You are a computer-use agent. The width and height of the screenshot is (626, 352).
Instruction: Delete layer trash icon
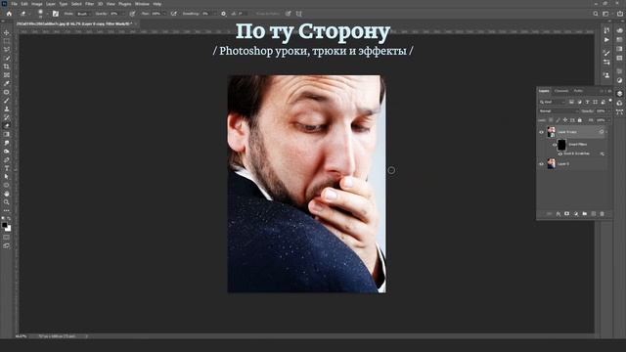coord(603,214)
